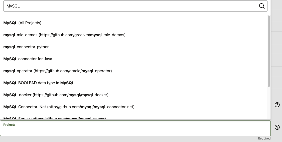Click the help icon beside Projects field

277,127
